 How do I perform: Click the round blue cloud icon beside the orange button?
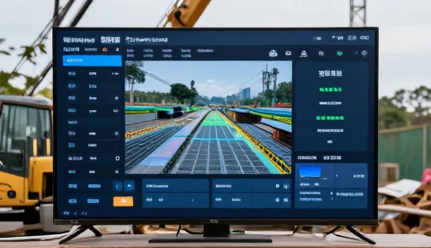129,186
